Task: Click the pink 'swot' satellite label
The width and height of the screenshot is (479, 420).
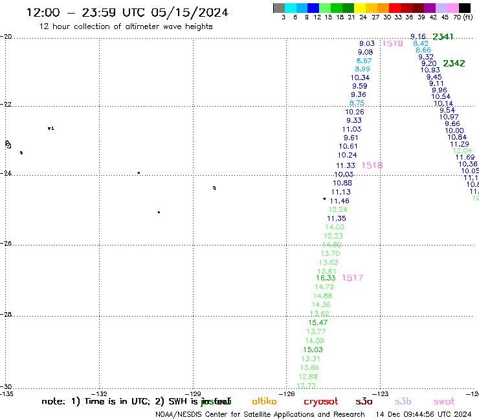Action: 444,401
